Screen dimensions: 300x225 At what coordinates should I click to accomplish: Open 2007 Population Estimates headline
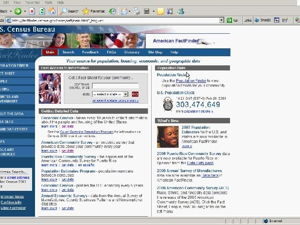196,130
